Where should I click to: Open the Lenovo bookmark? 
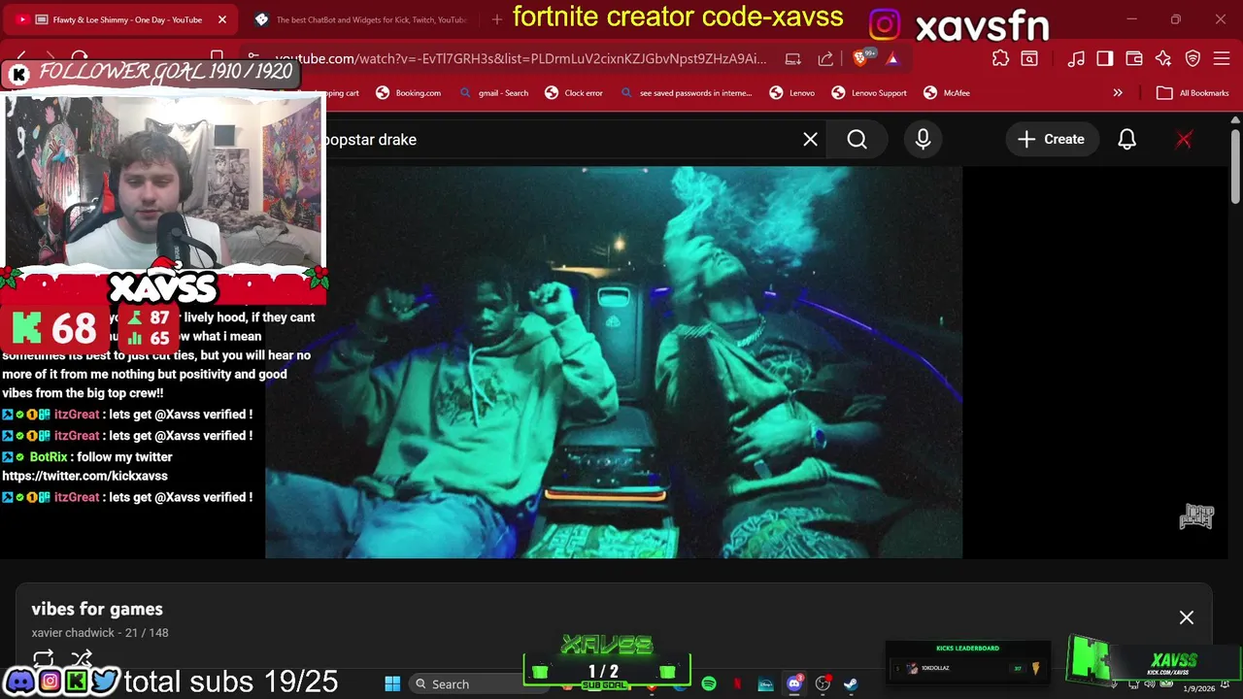point(792,93)
